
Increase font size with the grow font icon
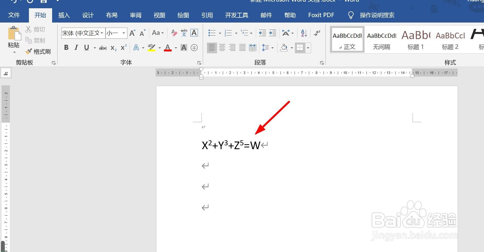tap(133, 33)
